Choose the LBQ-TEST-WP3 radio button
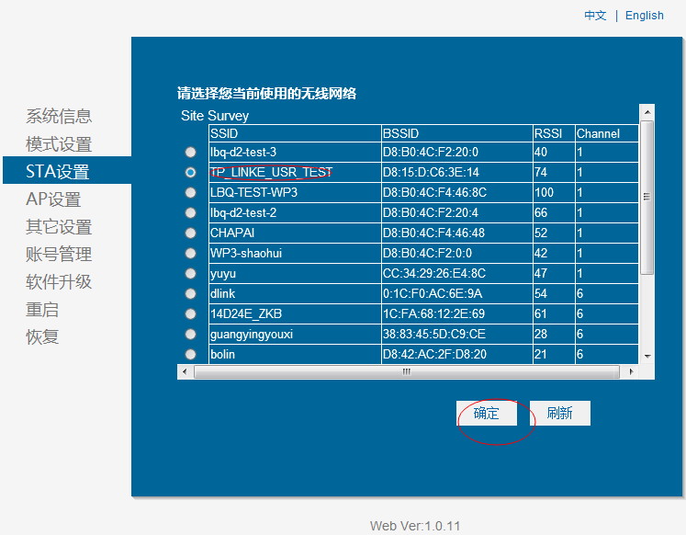Viewport: 686px width, 535px height. (x=190, y=192)
